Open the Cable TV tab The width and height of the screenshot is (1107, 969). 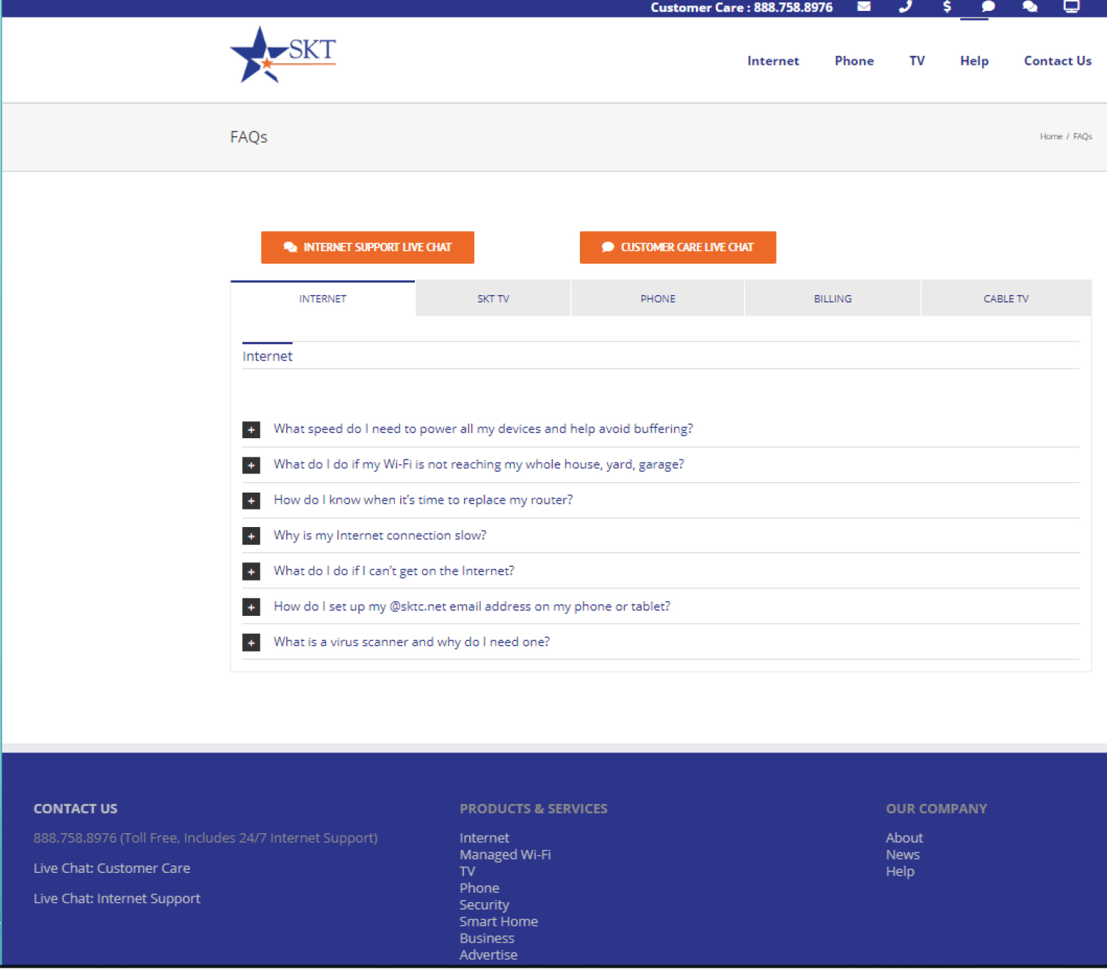[1006, 299]
